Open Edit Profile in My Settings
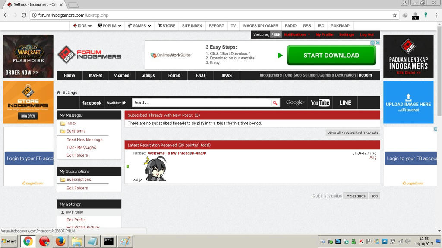The width and height of the screenshot is (442, 248). click(x=76, y=220)
